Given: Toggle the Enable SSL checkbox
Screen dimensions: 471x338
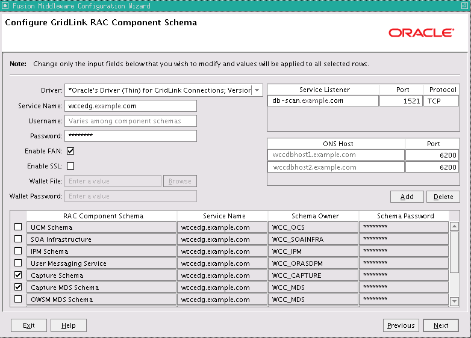Looking at the screenshot, I should pos(70,166).
